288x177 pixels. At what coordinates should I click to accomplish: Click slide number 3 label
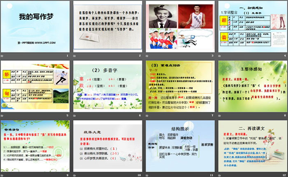pyautogui.click(x=212, y=55)
